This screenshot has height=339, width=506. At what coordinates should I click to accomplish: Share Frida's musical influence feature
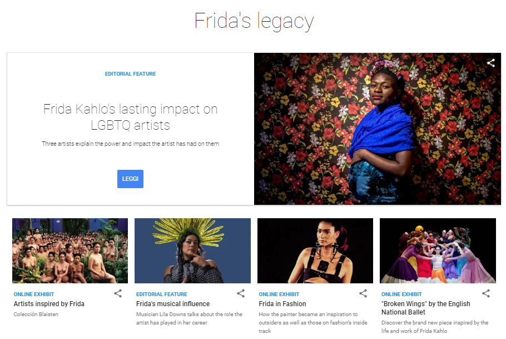241,293
